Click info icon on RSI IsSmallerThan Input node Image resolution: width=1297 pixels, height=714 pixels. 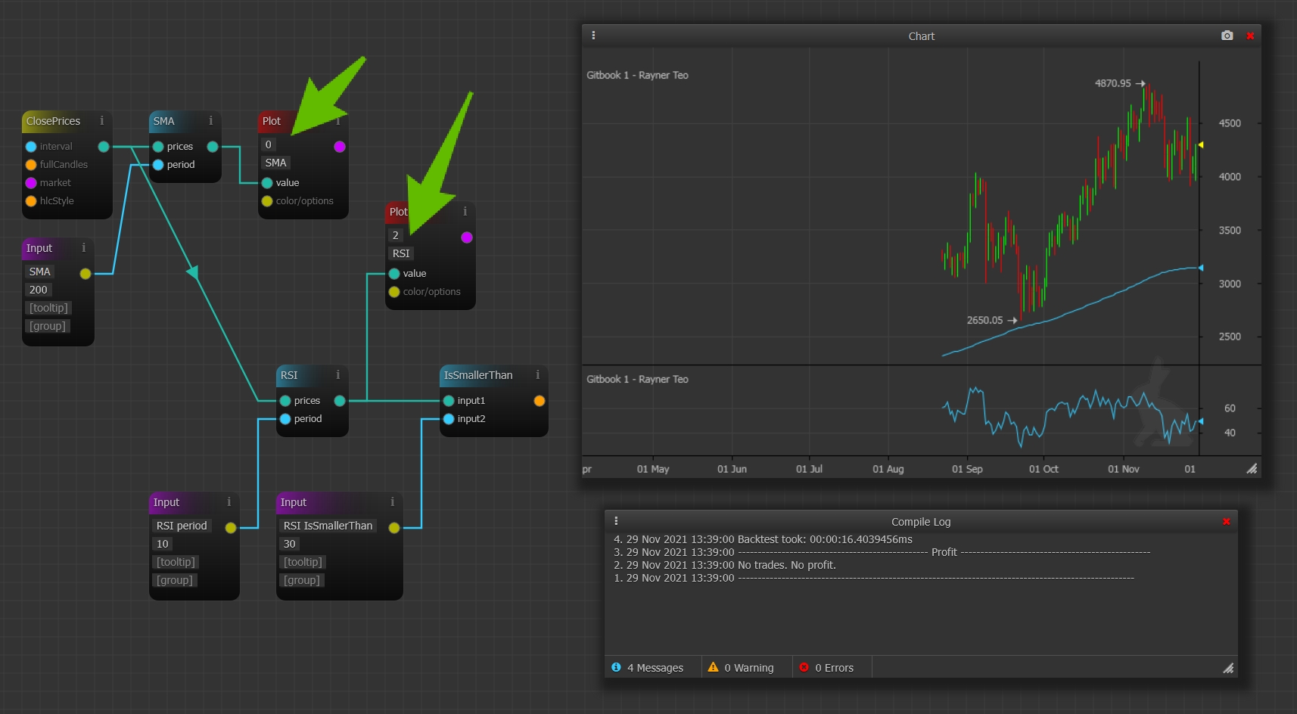392,502
